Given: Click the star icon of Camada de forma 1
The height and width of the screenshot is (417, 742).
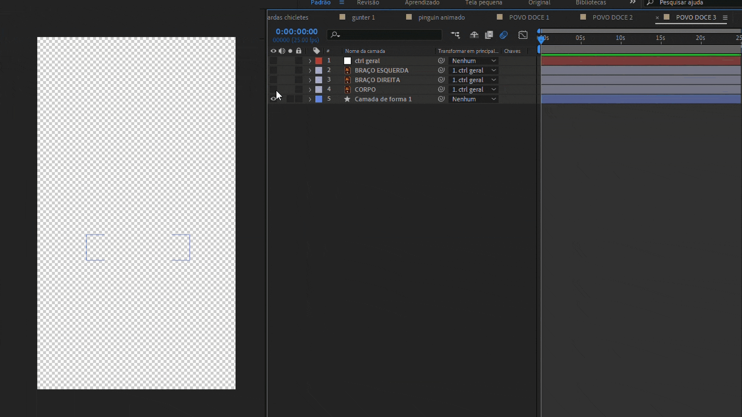Looking at the screenshot, I should (347, 99).
